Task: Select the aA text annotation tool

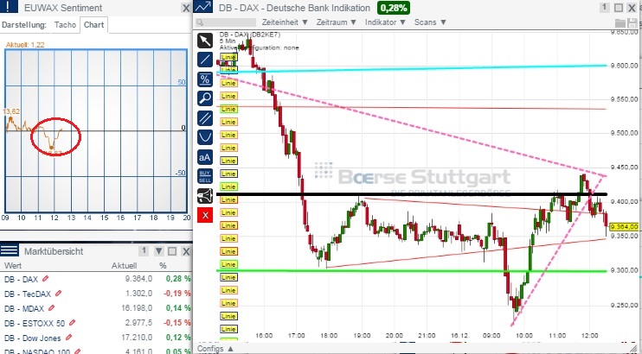Action: 205,156
